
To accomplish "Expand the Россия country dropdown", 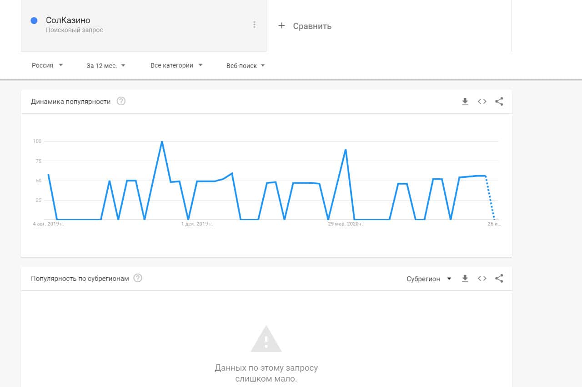I will [x=47, y=65].
